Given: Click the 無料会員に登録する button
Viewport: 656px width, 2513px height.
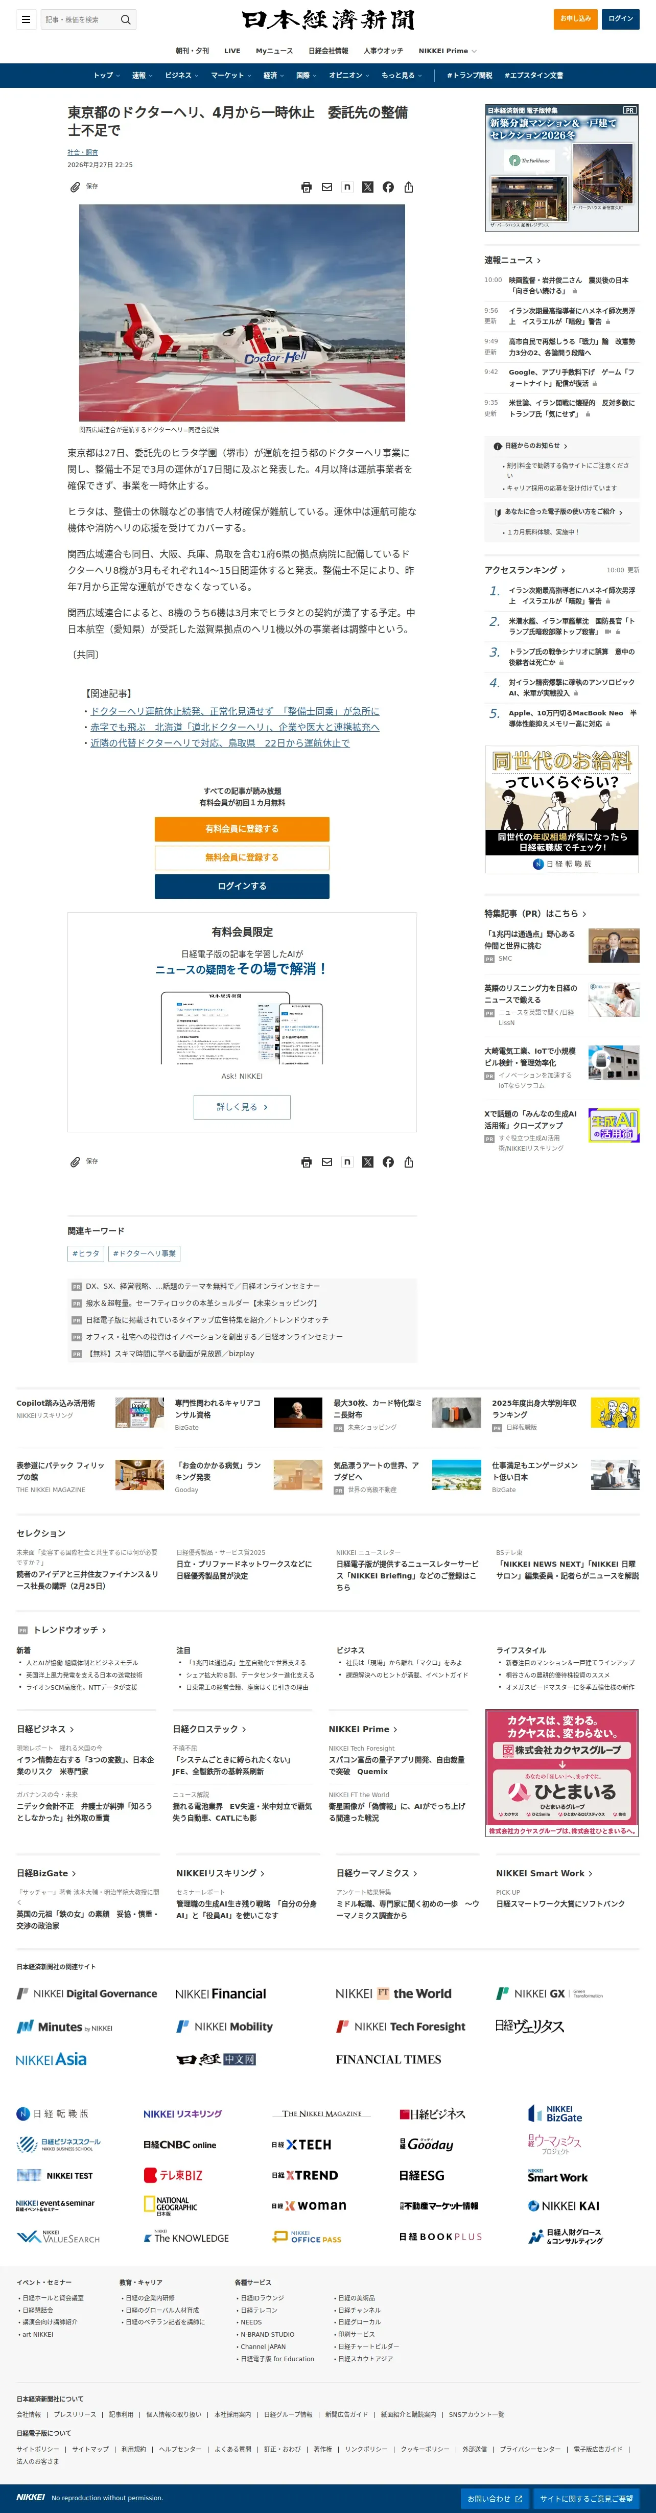Looking at the screenshot, I should (x=242, y=857).
